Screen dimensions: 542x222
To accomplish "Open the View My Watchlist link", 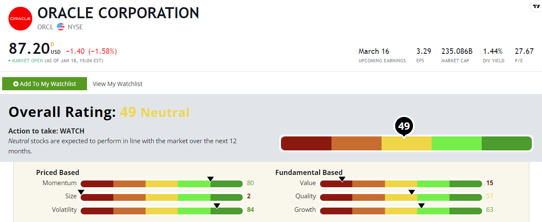I will 118,84.
